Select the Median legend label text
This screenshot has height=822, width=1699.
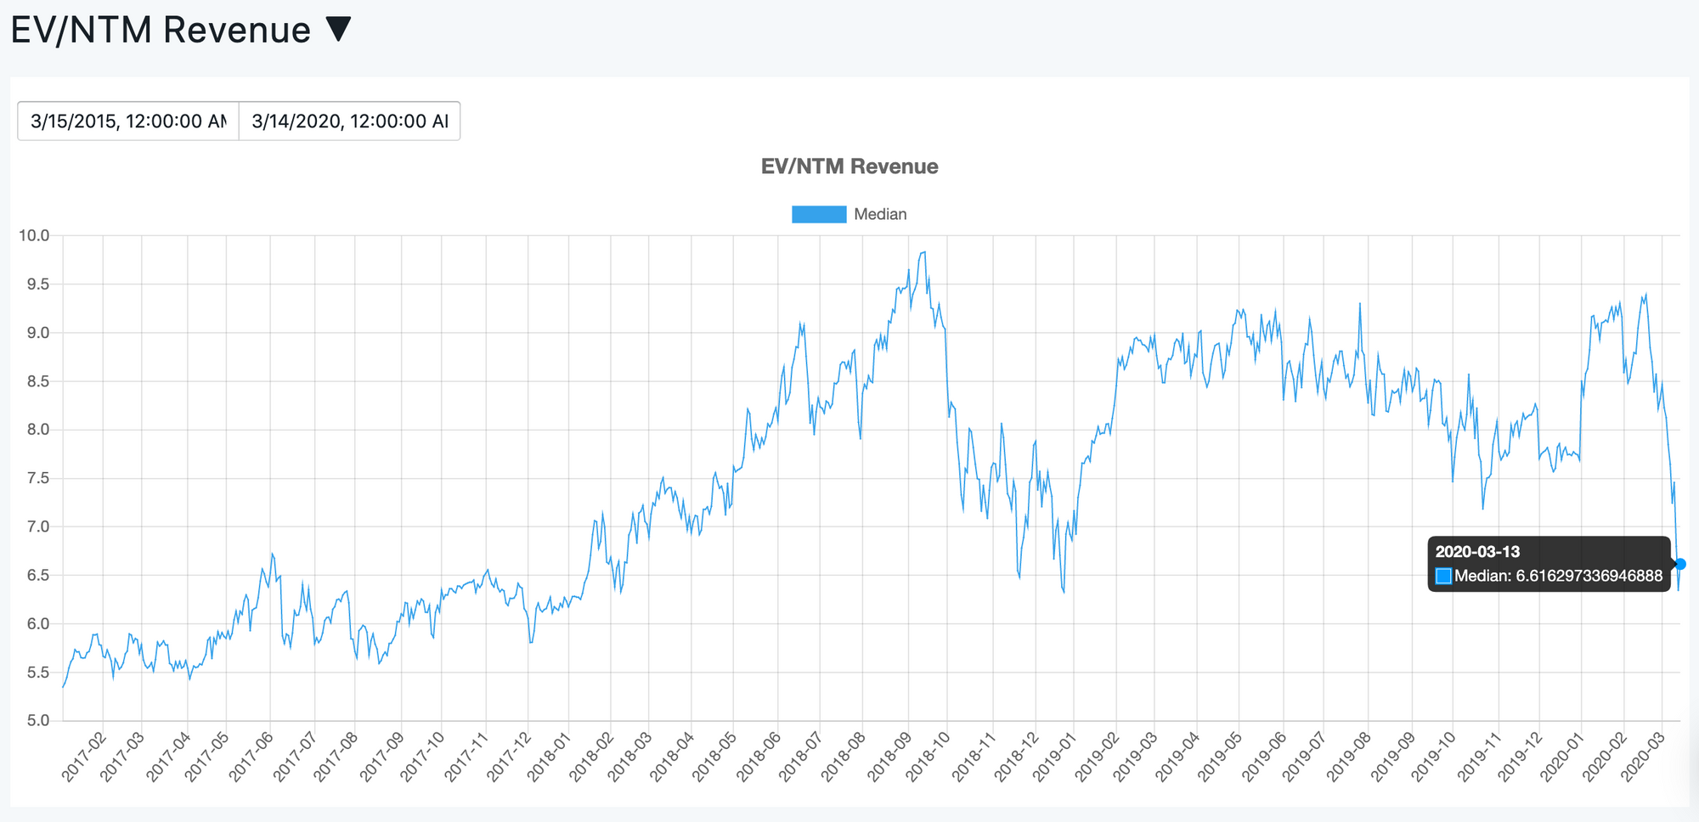click(881, 214)
